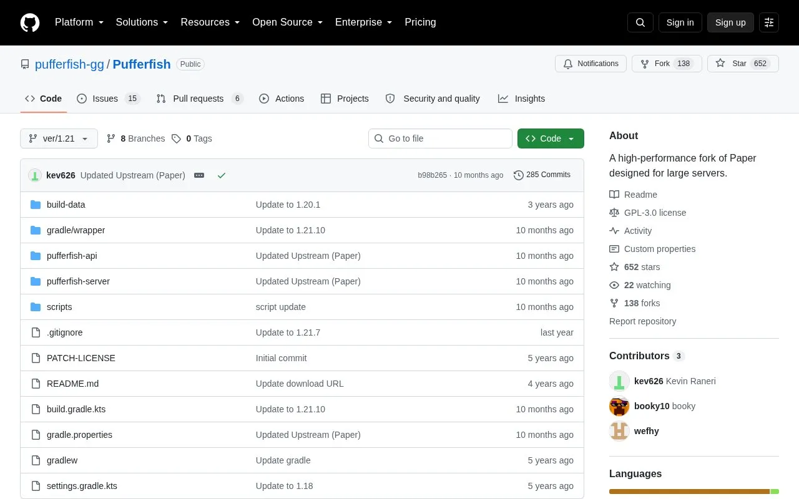
Task: Star the Pufferfish repository
Action: click(743, 64)
